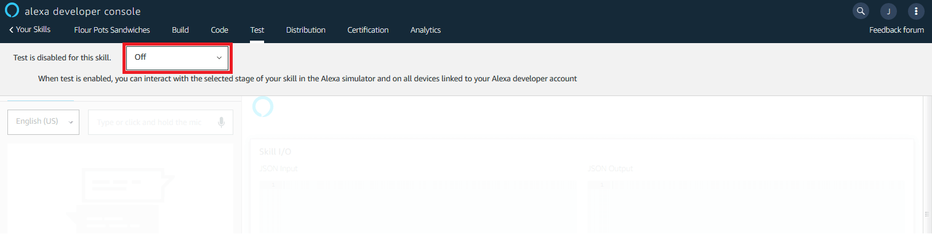This screenshot has width=932, height=234.
Task: Click the Test is disabled for this skill text
Action: [62, 57]
